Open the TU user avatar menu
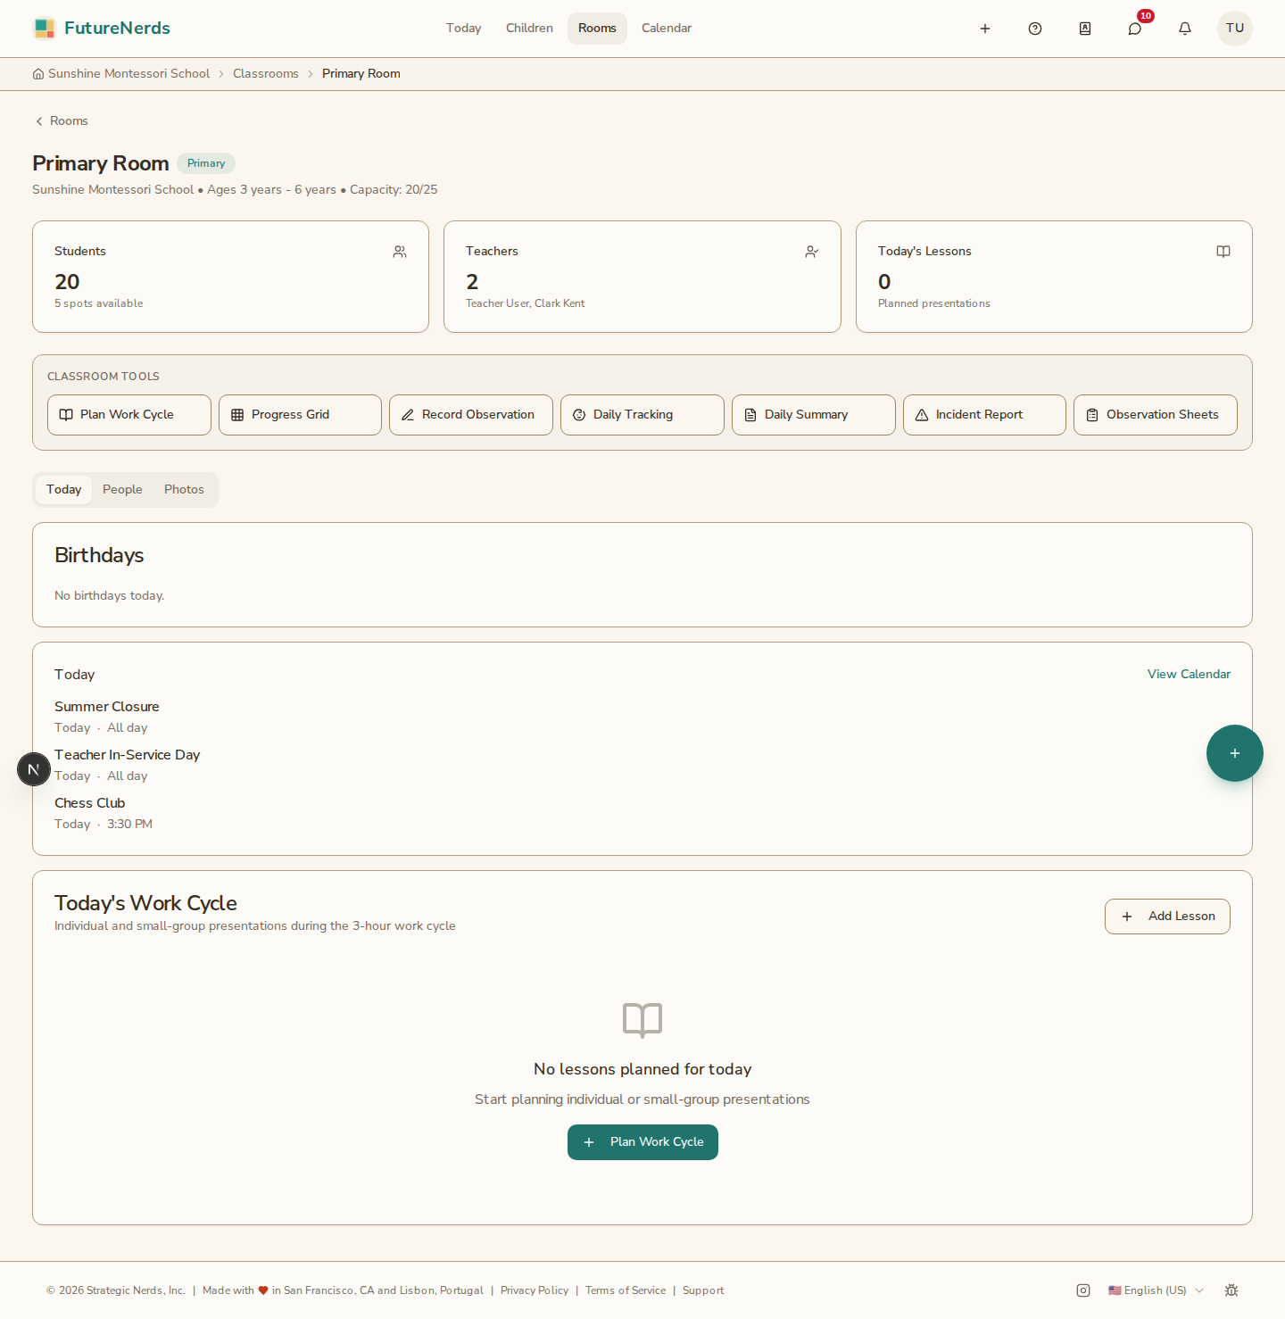The image size is (1285, 1319). [x=1235, y=29]
